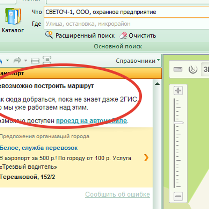Open Белое, служба перевозок listing
The width and height of the screenshot is (209, 209).
tap(39, 148)
